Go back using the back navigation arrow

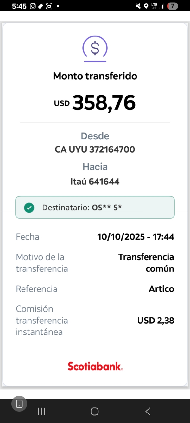point(148,412)
